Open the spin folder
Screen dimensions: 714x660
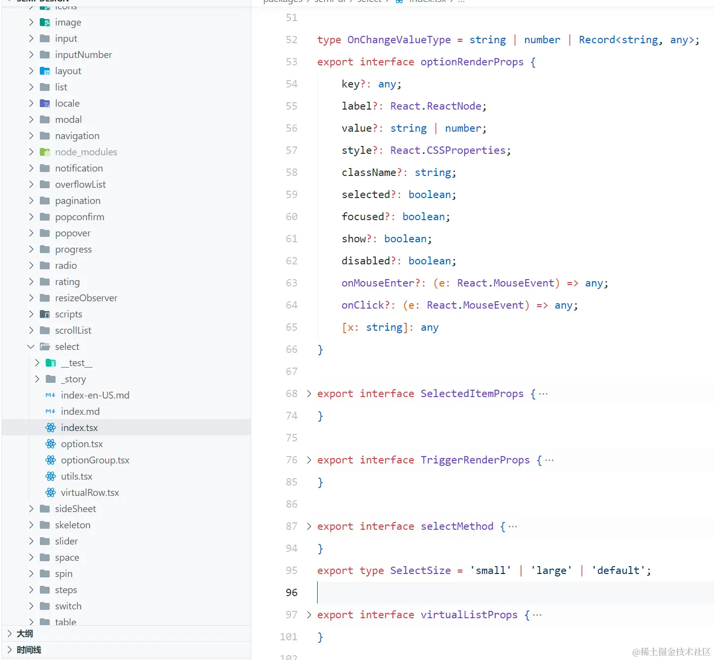point(63,574)
